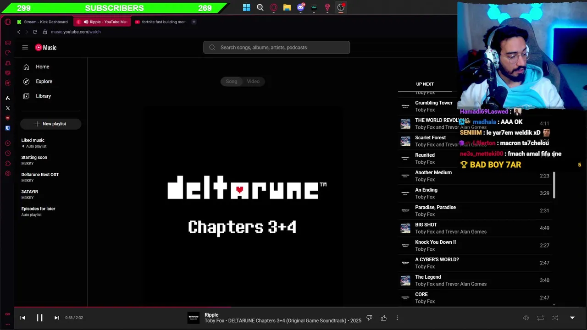587x330 pixels.
Task: Play Knock You Down !! from the queue
Action: point(475,246)
